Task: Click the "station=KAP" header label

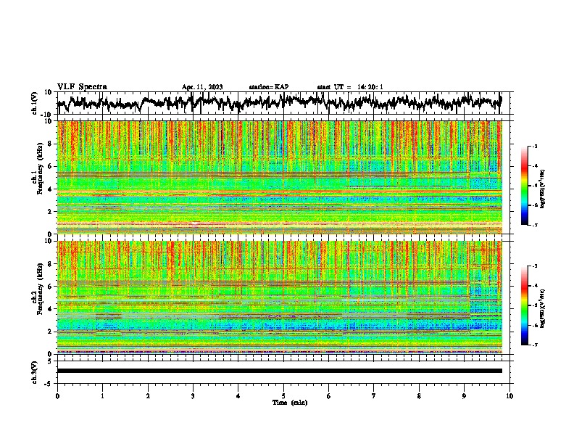Action: click(269, 87)
